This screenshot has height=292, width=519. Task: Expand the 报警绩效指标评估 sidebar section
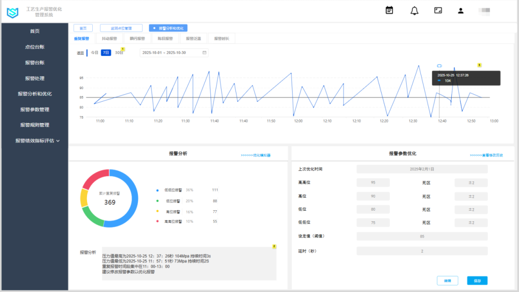click(x=35, y=140)
